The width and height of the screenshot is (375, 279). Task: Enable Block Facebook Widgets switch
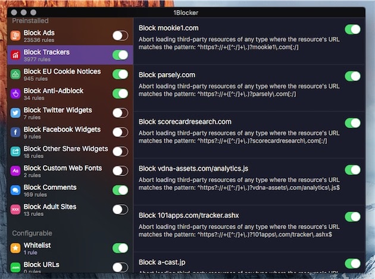(120, 132)
